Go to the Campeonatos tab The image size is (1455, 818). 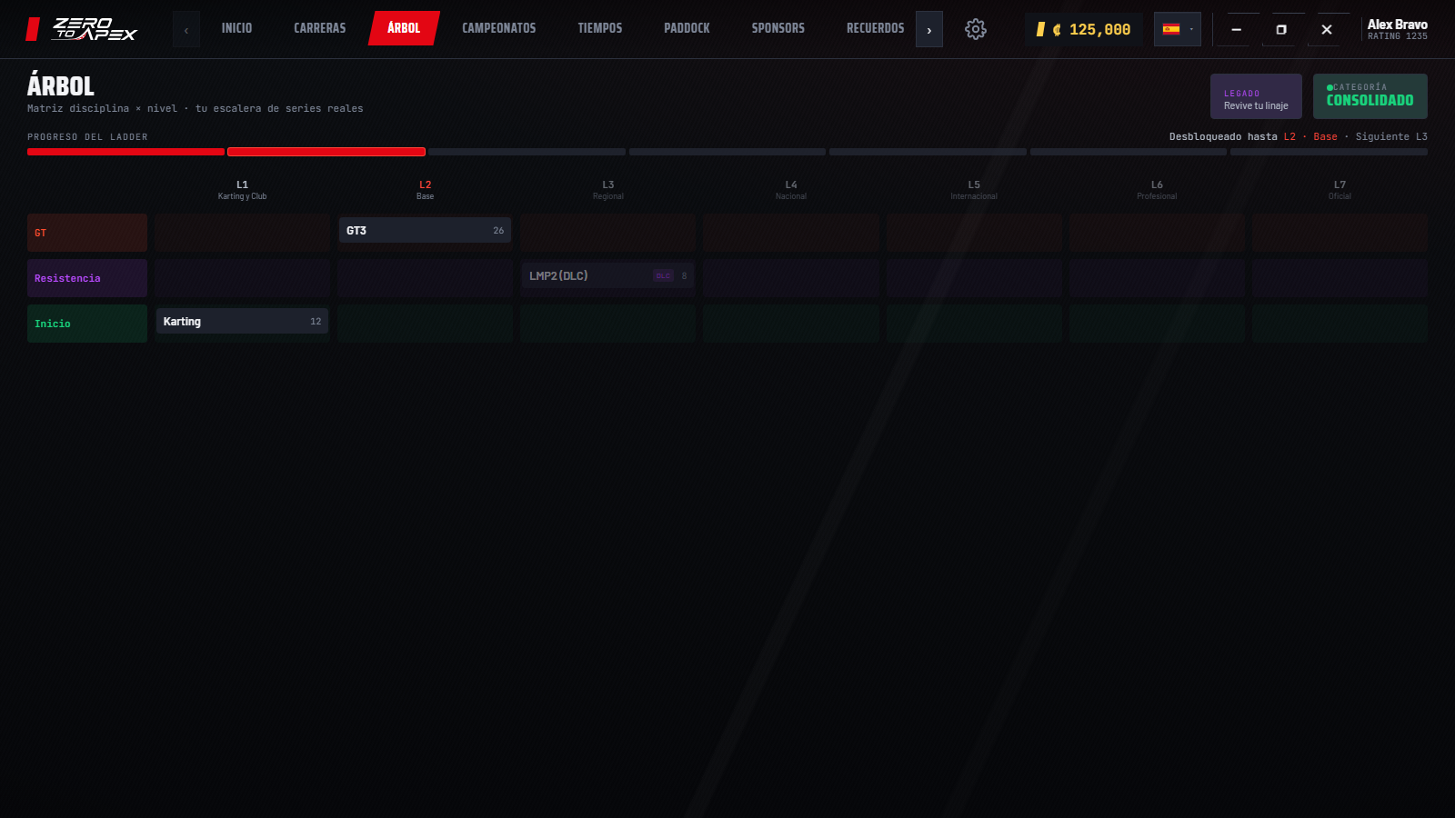click(498, 28)
